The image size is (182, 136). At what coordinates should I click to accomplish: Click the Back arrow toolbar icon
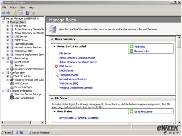pyautogui.click(x=3, y=13)
